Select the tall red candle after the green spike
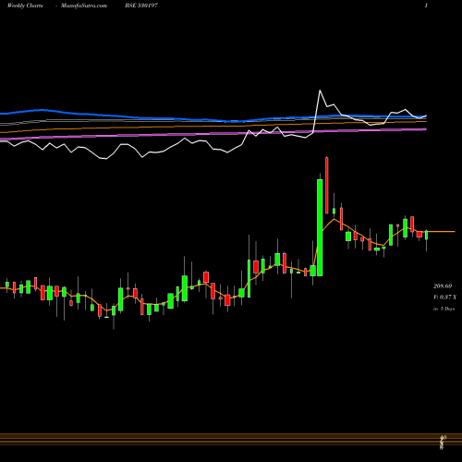 pyautogui.click(x=327, y=185)
